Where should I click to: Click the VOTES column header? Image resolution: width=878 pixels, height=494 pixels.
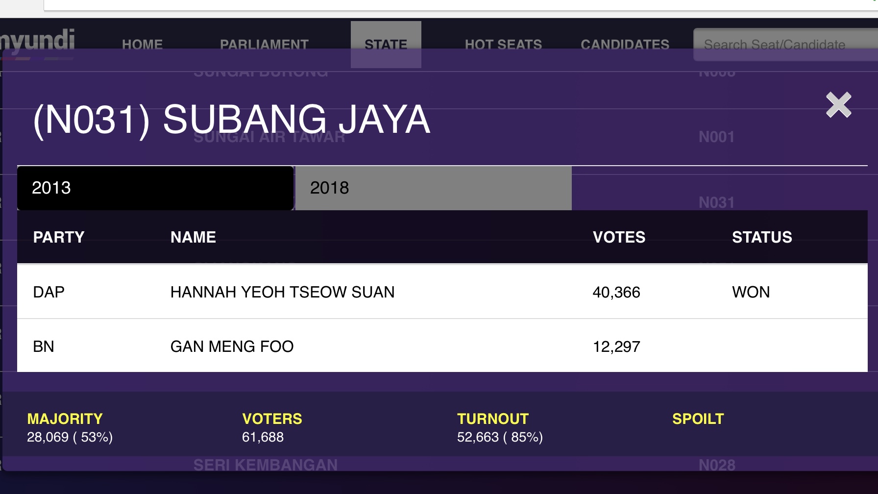(619, 237)
